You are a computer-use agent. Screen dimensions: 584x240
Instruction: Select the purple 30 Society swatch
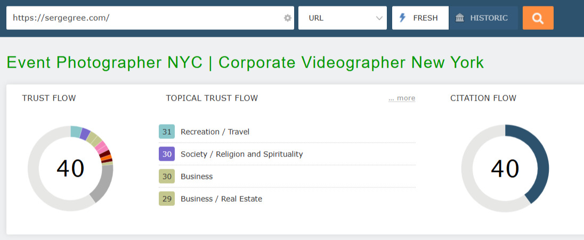[x=167, y=154]
